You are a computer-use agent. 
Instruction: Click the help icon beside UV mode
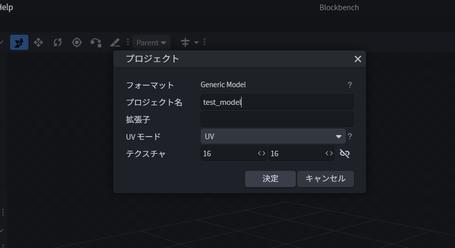350,136
